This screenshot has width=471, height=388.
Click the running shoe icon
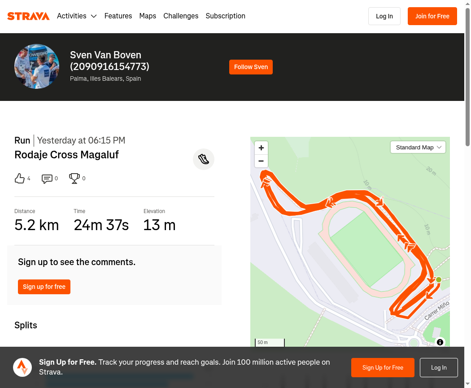tap(204, 159)
